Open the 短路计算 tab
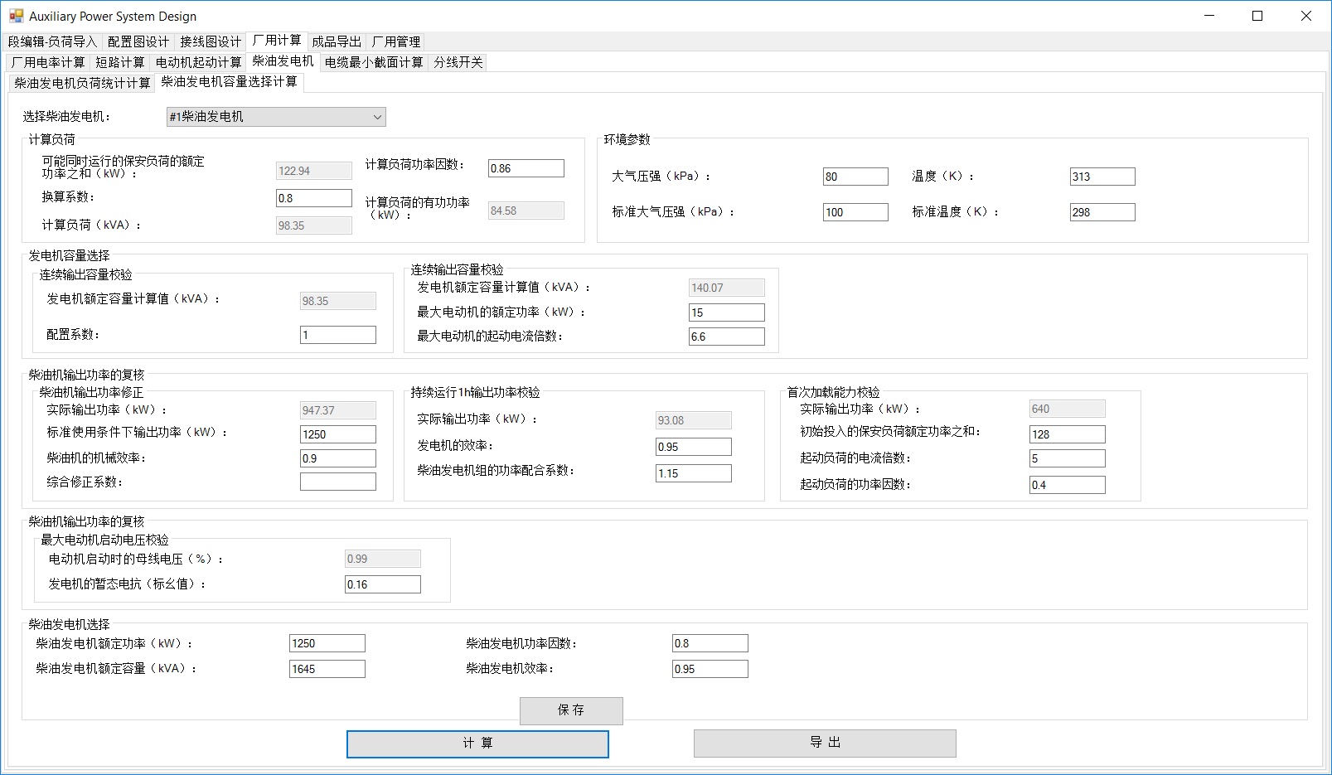 [119, 62]
